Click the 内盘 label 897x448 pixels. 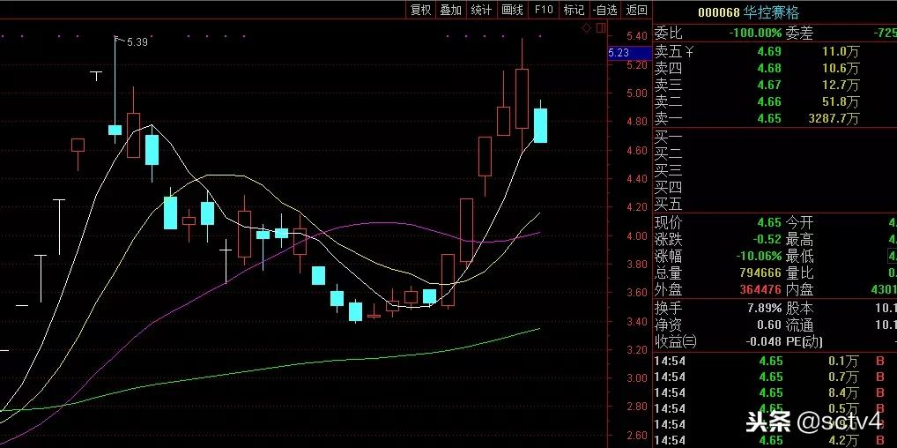799,289
